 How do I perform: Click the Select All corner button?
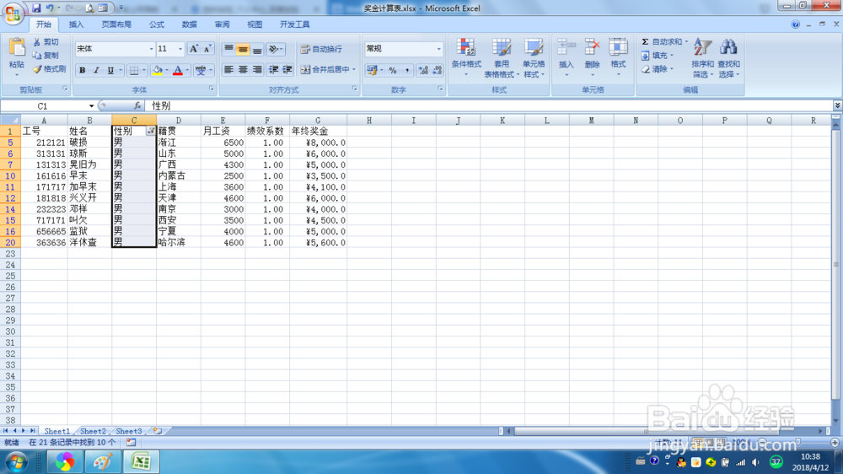[x=9, y=121]
